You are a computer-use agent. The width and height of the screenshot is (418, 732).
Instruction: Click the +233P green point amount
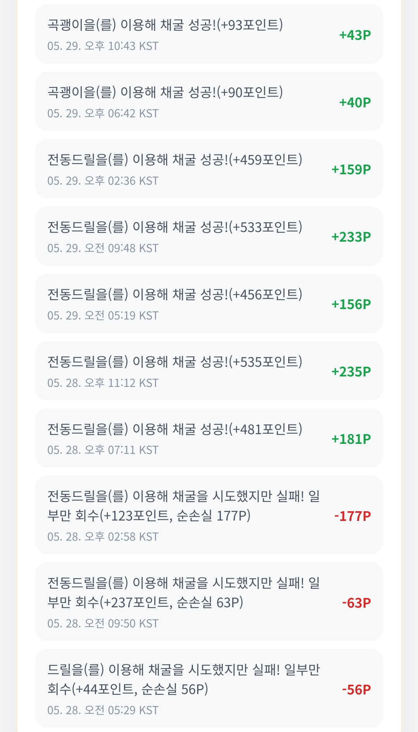(351, 237)
